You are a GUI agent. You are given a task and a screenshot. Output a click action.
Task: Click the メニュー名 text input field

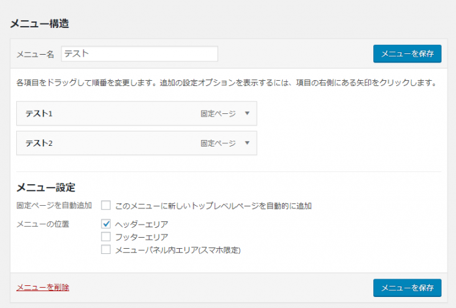pyautogui.click(x=139, y=54)
